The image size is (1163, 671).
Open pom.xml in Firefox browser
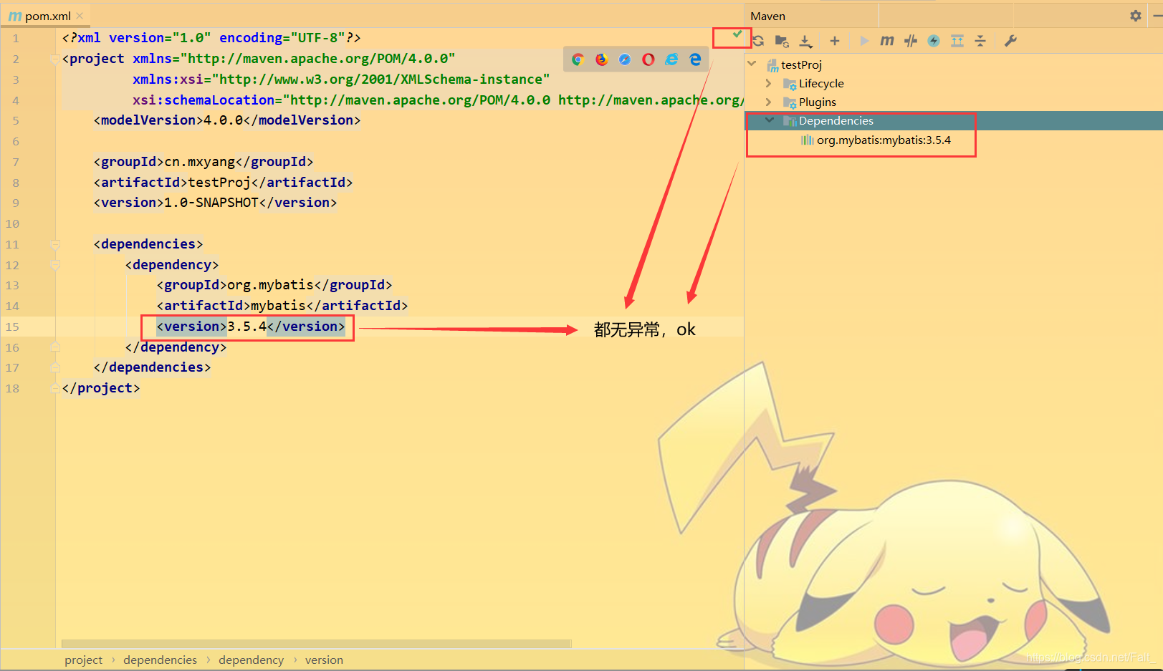(x=602, y=59)
